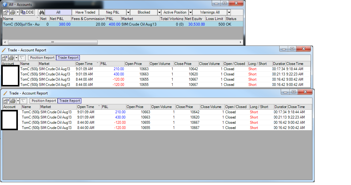Click the filter funnel icon in front Trade window
The width and height of the screenshot is (351, 185).
click(23, 101)
